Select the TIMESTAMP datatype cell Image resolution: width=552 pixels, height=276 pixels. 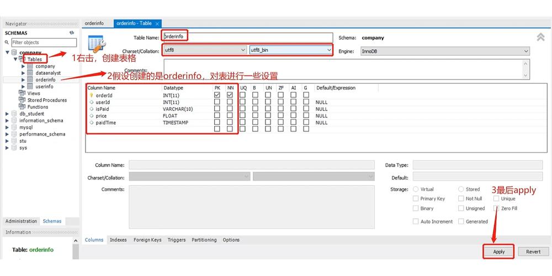[x=176, y=123]
